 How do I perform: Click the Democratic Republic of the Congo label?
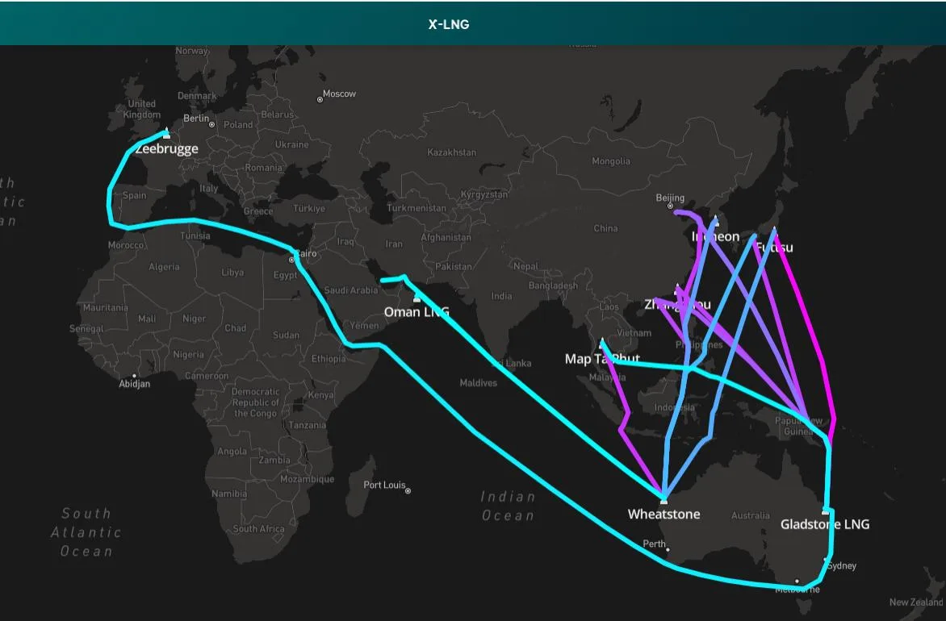tap(255, 402)
